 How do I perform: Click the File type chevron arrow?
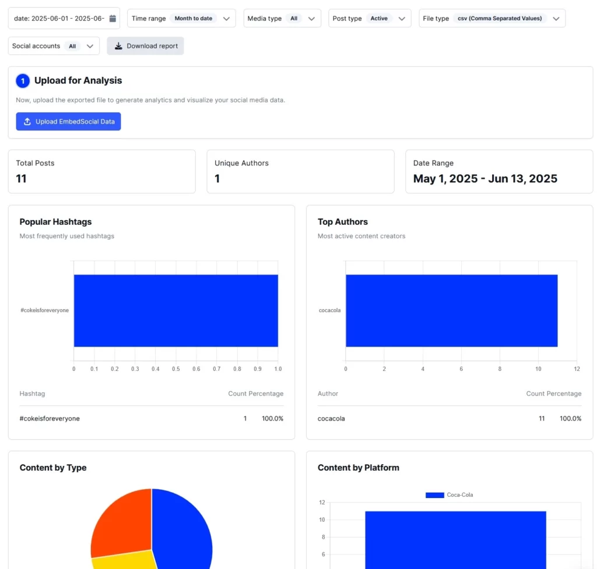point(556,19)
